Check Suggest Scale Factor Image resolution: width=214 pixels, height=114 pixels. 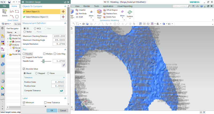click(x=24, y=57)
